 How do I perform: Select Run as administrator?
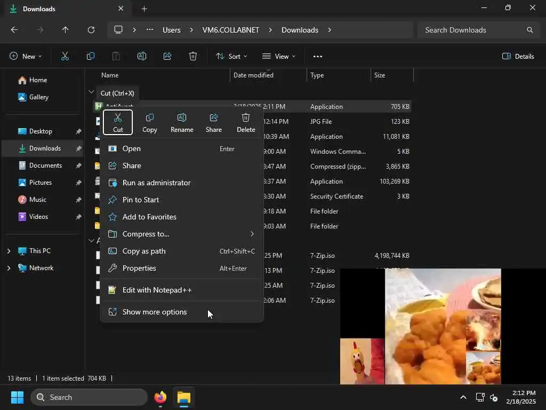point(182,183)
